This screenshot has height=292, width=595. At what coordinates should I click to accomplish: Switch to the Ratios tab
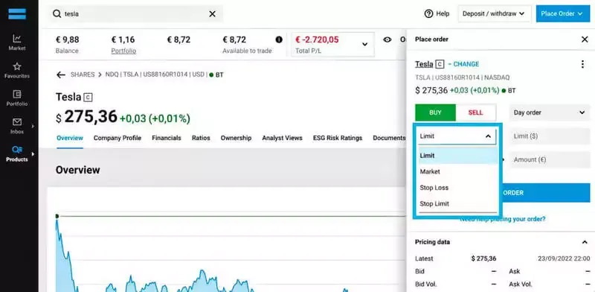coord(201,138)
